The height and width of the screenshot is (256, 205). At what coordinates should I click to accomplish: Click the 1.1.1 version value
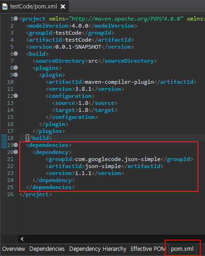pos(84,173)
